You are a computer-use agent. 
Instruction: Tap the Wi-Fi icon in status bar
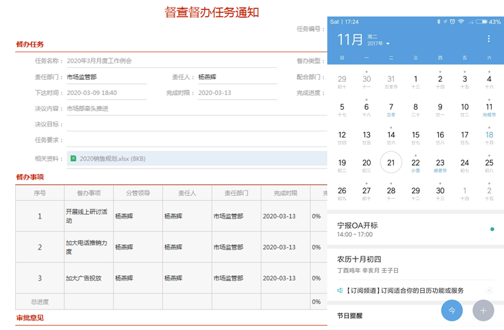point(461,22)
